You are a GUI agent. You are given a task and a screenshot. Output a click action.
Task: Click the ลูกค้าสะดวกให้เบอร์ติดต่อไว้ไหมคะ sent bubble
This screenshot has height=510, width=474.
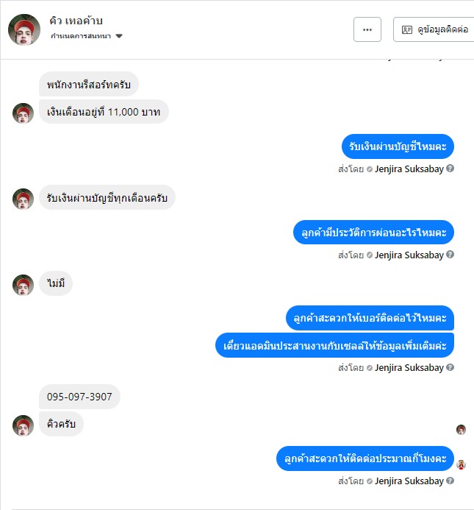pyautogui.click(x=370, y=318)
